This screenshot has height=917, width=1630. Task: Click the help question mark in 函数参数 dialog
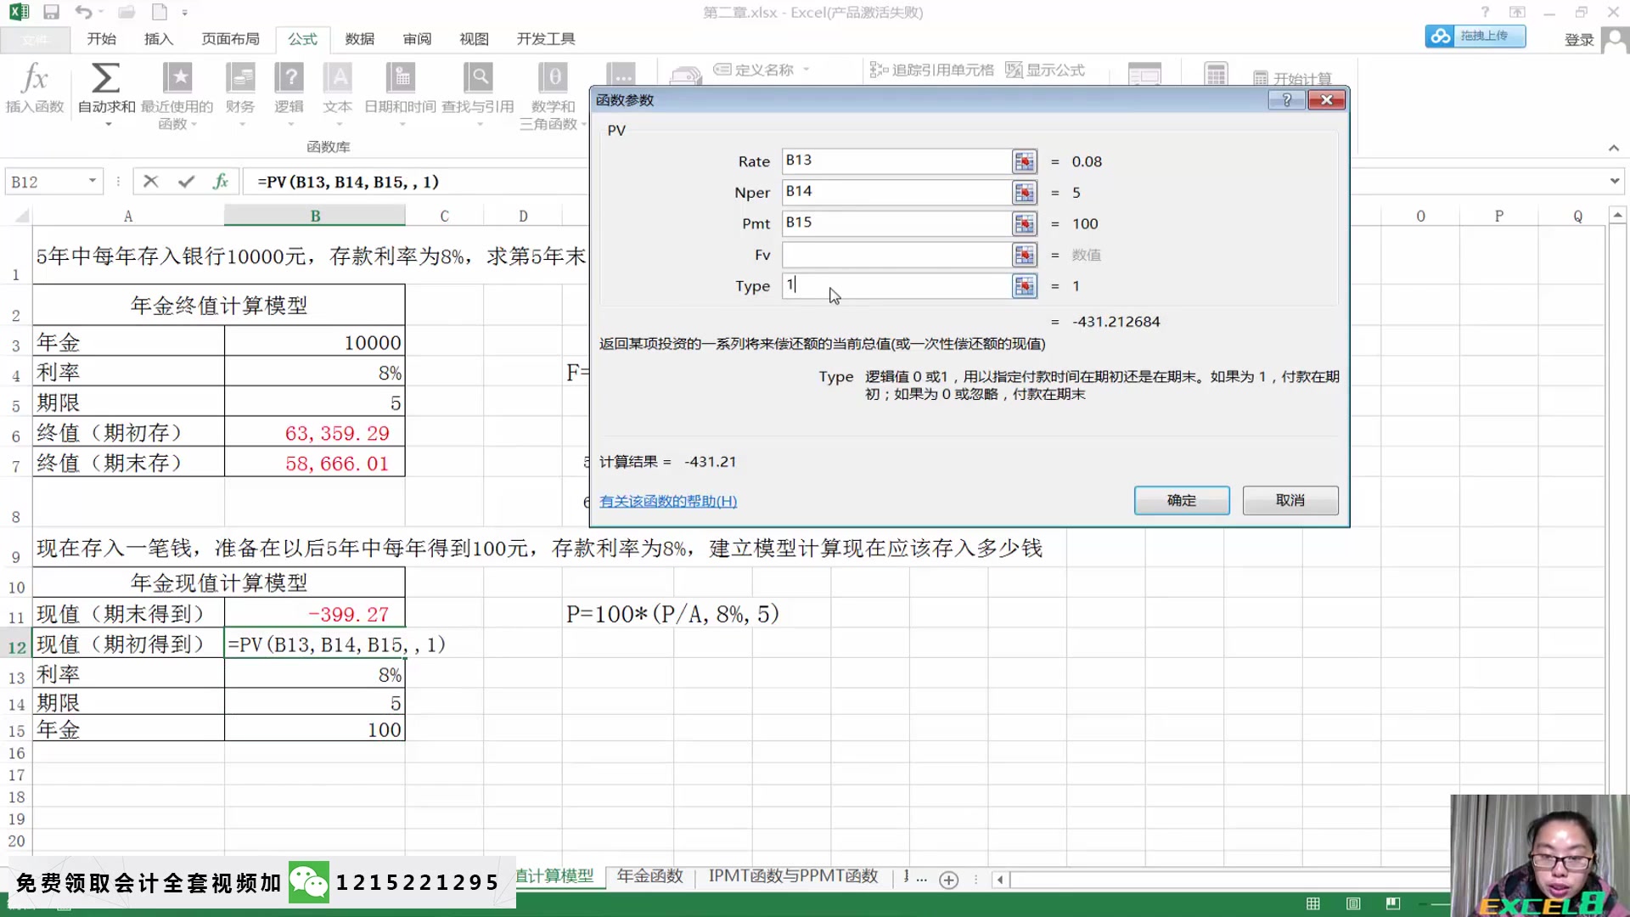tap(1286, 99)
